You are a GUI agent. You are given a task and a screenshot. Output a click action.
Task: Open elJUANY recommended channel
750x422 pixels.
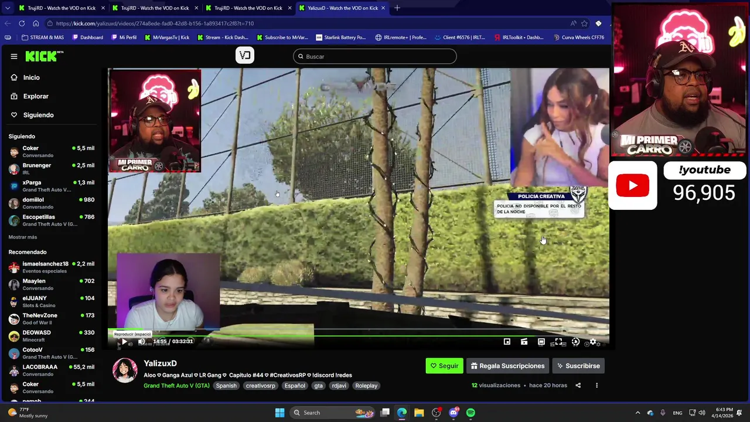click(52, 301)
